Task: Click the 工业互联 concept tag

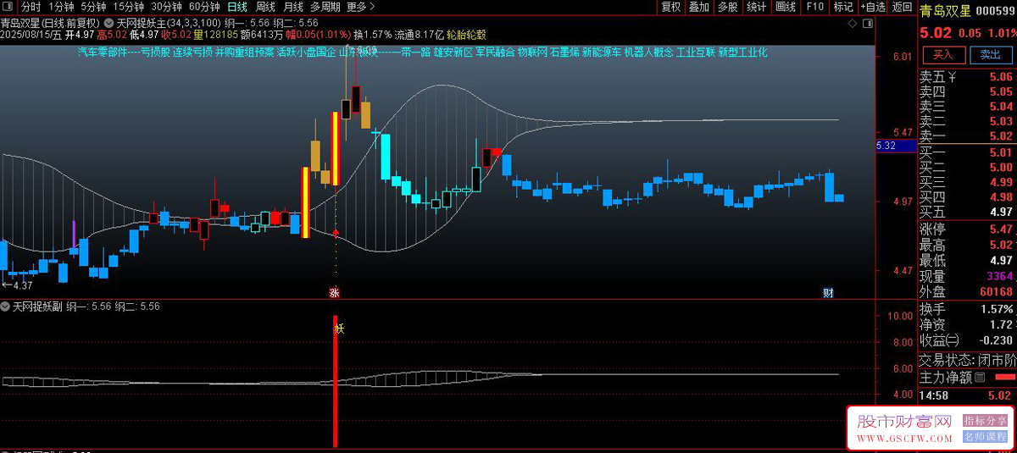Action: point(696,52)
